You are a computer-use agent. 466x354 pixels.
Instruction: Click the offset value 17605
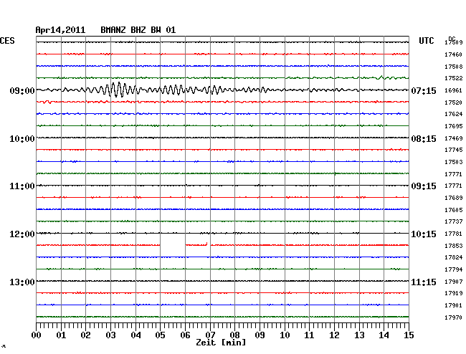click(454, 210)
